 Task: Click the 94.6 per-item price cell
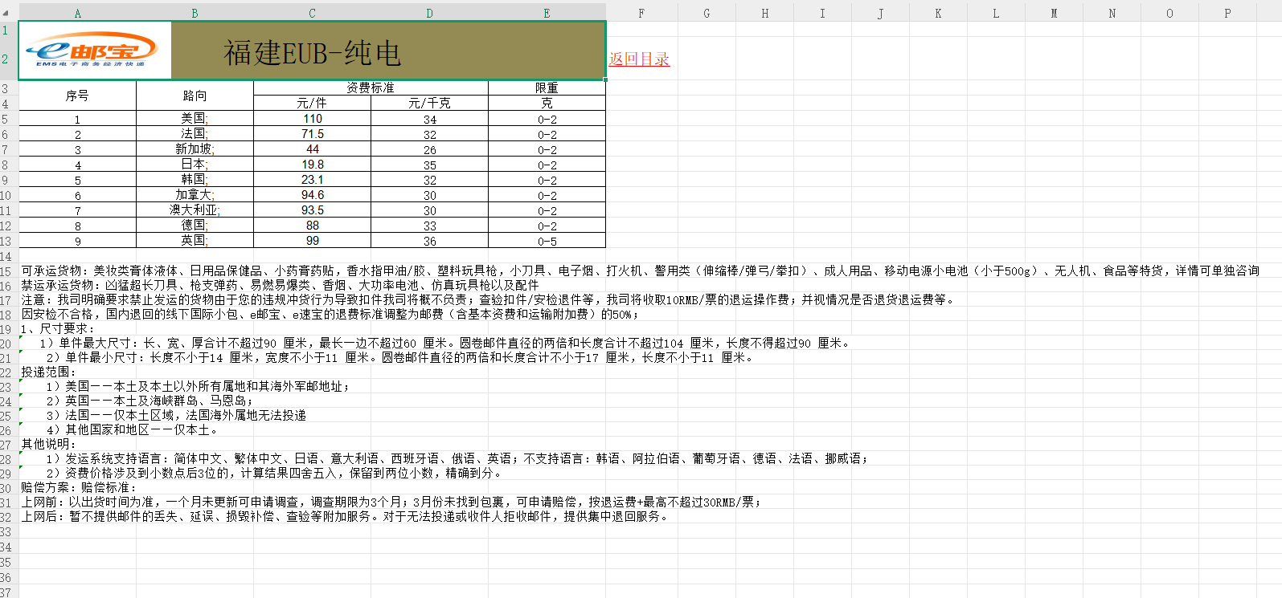click(312, 195)
